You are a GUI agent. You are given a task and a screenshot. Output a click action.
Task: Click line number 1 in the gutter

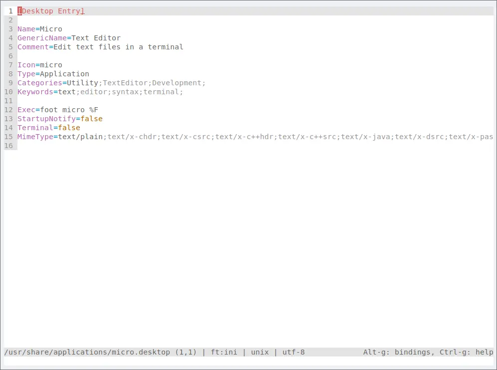[x=11, y=11]
